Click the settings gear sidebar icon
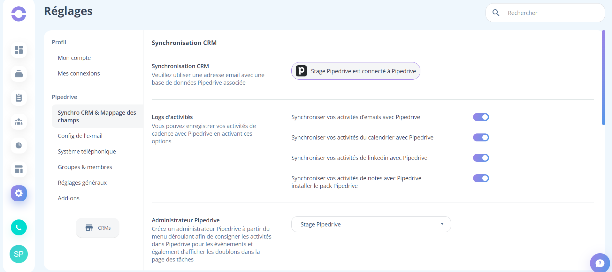Viewport: 612px width, 272px height. point(19,193)
